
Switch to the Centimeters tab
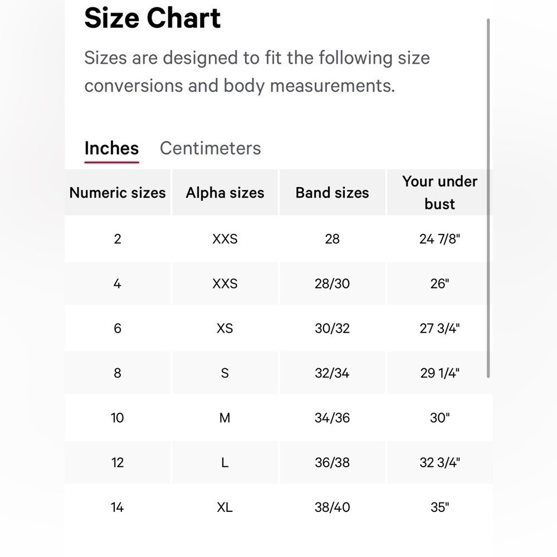(x=211, y=148)
